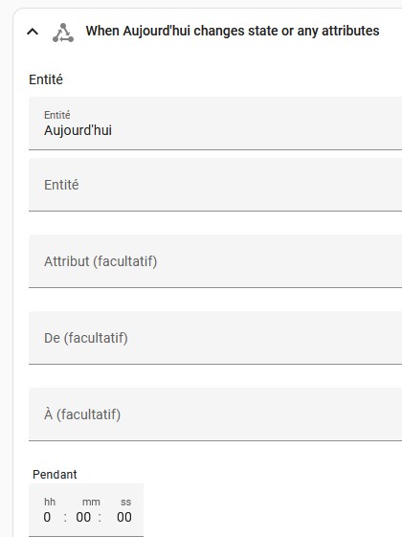
Task: Select the hours value 0 in Pendant
Action: (x=47, y=517)
